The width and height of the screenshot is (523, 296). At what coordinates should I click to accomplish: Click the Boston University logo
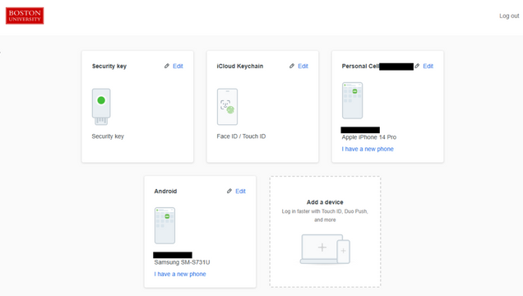(x=25, y=16)
